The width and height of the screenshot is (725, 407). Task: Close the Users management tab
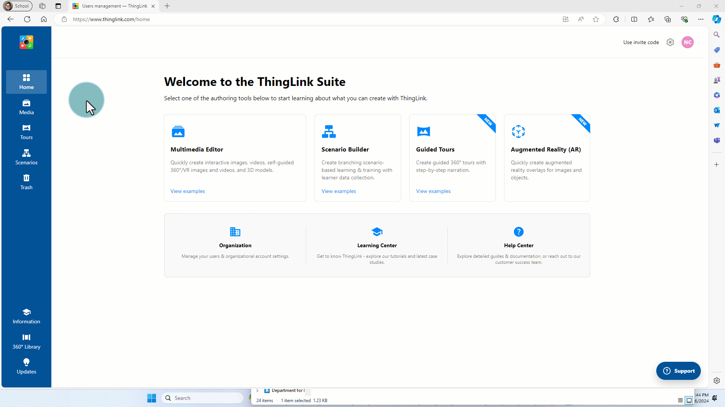[x=153, y=6]
